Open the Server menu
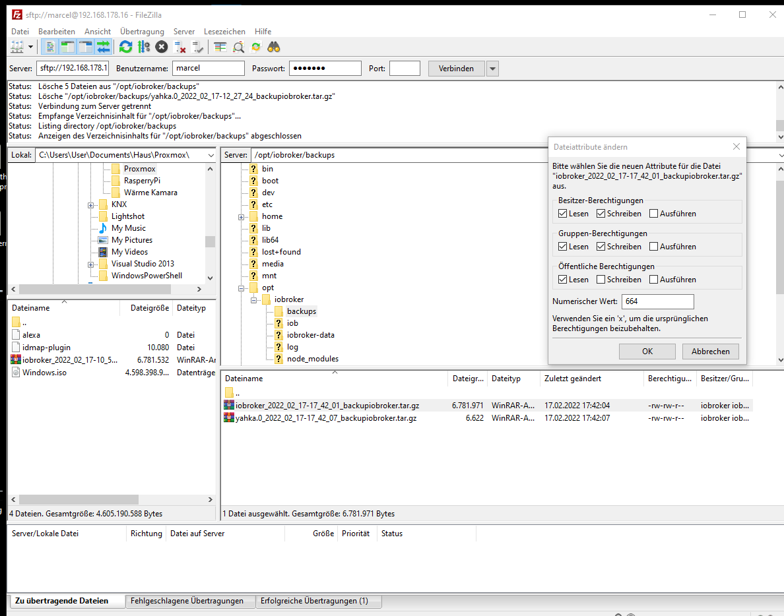This screenshot has width=784, height=616. 184,32
